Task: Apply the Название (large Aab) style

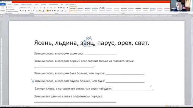Action: [x=102, y=9]
